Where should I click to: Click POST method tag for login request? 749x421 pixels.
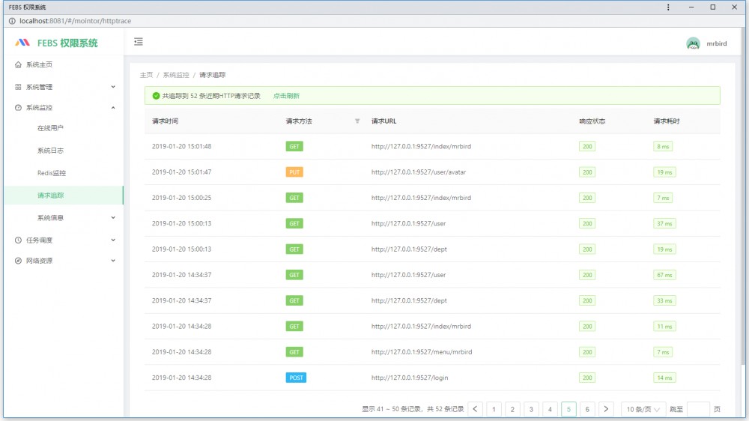296,378
